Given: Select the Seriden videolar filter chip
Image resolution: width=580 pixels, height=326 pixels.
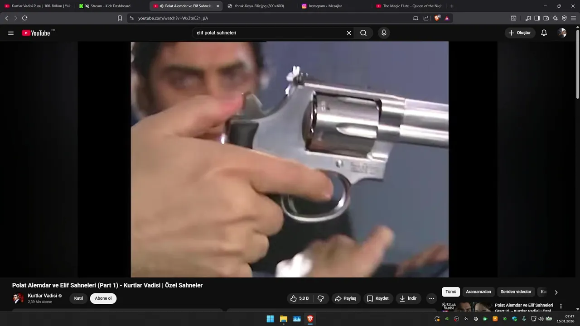Looking at the screenshot, I should (x=516, y=292).
